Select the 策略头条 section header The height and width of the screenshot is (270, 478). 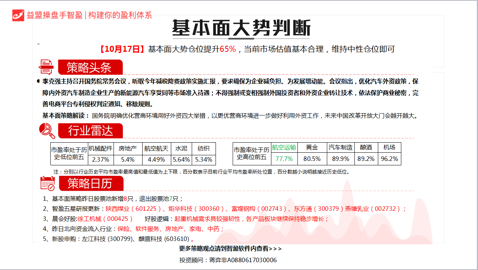click(90, 67)
